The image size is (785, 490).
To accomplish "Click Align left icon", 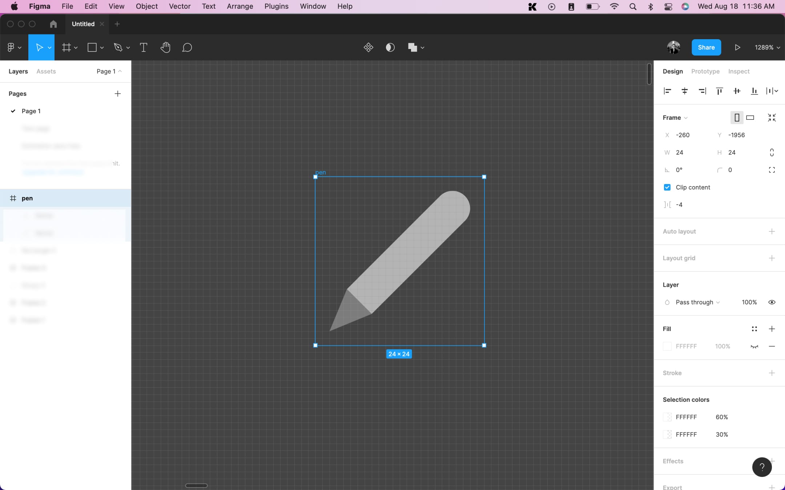I will point(667,91).
